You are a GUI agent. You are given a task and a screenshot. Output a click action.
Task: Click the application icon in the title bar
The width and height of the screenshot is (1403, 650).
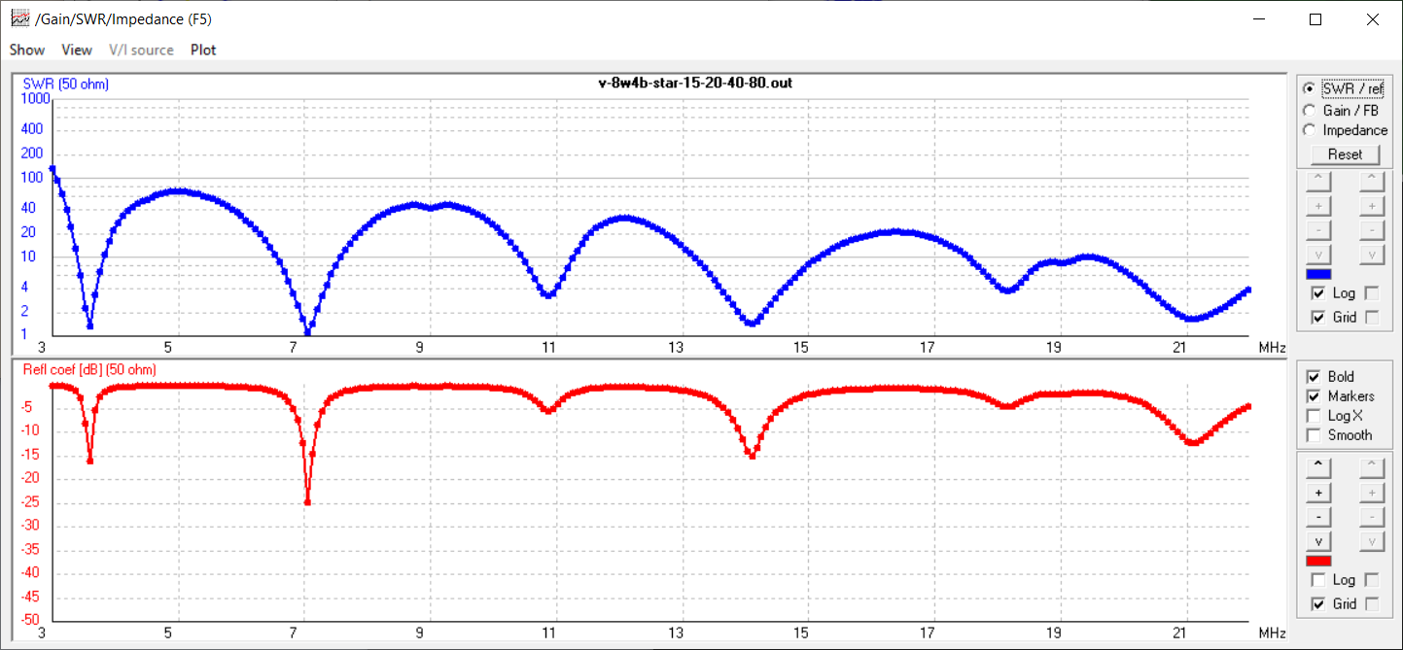(x=18, y=18)
